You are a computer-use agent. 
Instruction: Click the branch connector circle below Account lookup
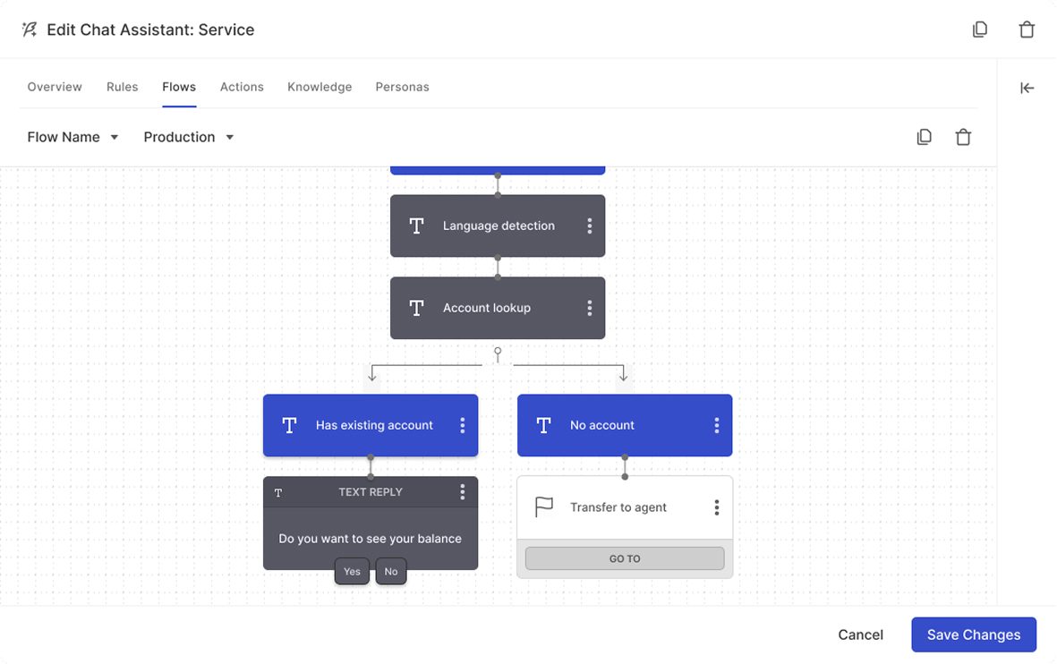tap(498, 351)
